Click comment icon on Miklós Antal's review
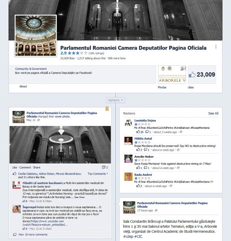 point(145,150)
